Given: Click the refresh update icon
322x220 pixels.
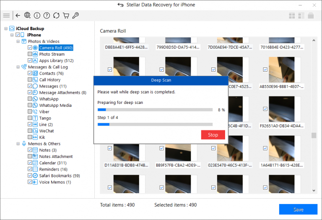Looking at the screenshot, I should tap(56, 16).
